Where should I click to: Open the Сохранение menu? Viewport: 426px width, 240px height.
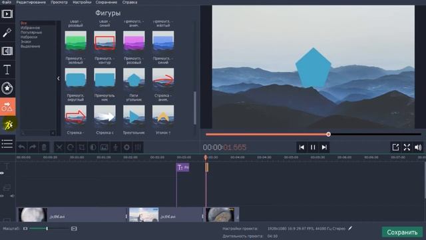click(x=106, y=2)
